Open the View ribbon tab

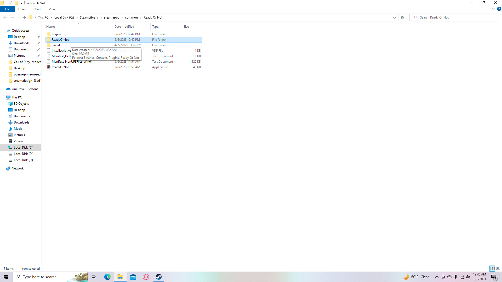click(x=52, y=9)
